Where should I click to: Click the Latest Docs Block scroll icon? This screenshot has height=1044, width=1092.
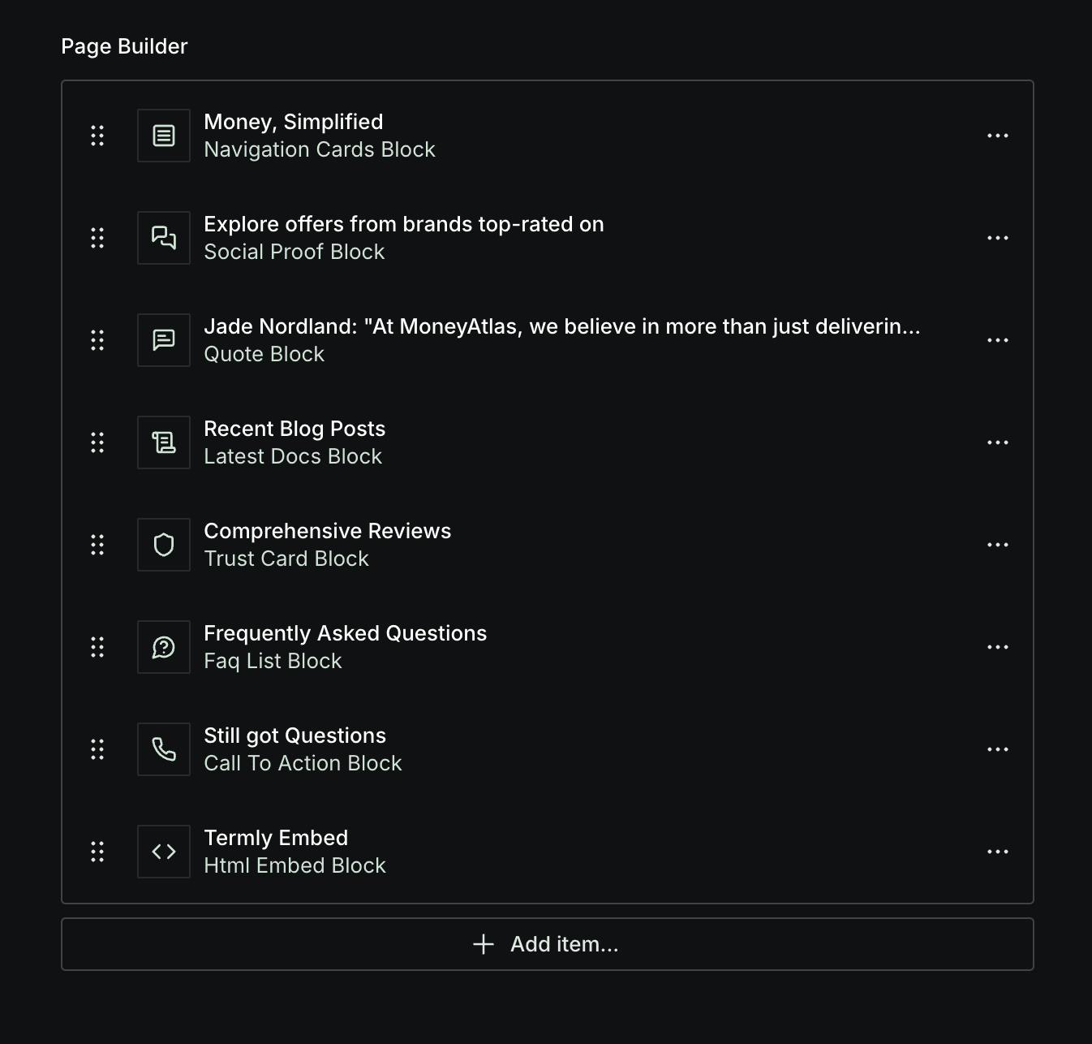[x=164, y=442]
